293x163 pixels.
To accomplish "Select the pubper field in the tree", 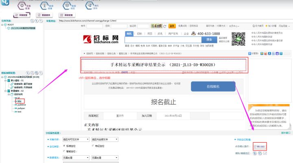I will point(21,108).
